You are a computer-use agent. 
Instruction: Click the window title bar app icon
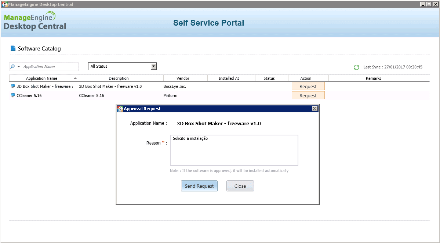[x=5, y=4]
